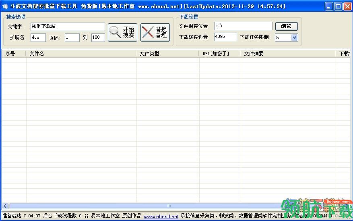Edit the 文件保存位置 save path field
Viewport: 353px width, 221px height.
(243, 26)
